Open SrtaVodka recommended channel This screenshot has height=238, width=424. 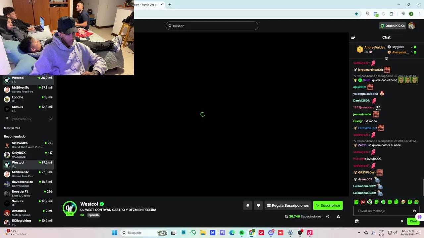click(x=28, y=145)
